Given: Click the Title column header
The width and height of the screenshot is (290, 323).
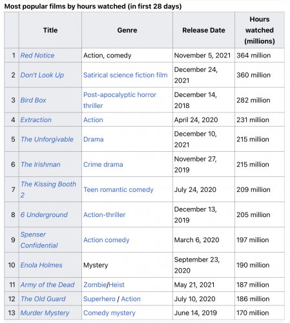Looking at the screenshot, I should click(50, 30).
